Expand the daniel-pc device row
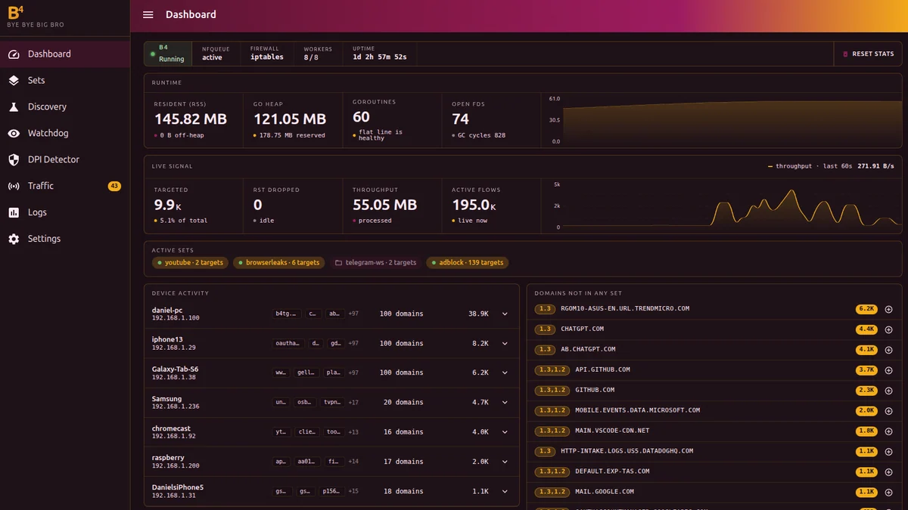This screenshot has width=908, height=510. pos(505,314)
